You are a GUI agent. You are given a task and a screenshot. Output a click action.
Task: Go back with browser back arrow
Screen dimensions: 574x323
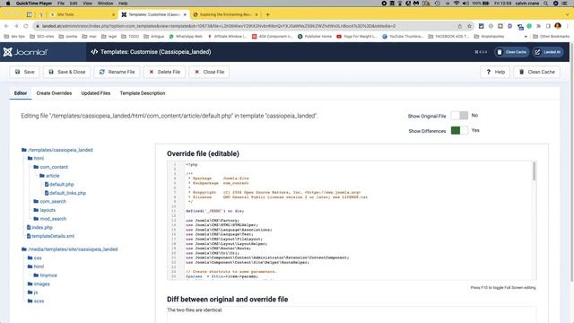click(6, 26)
